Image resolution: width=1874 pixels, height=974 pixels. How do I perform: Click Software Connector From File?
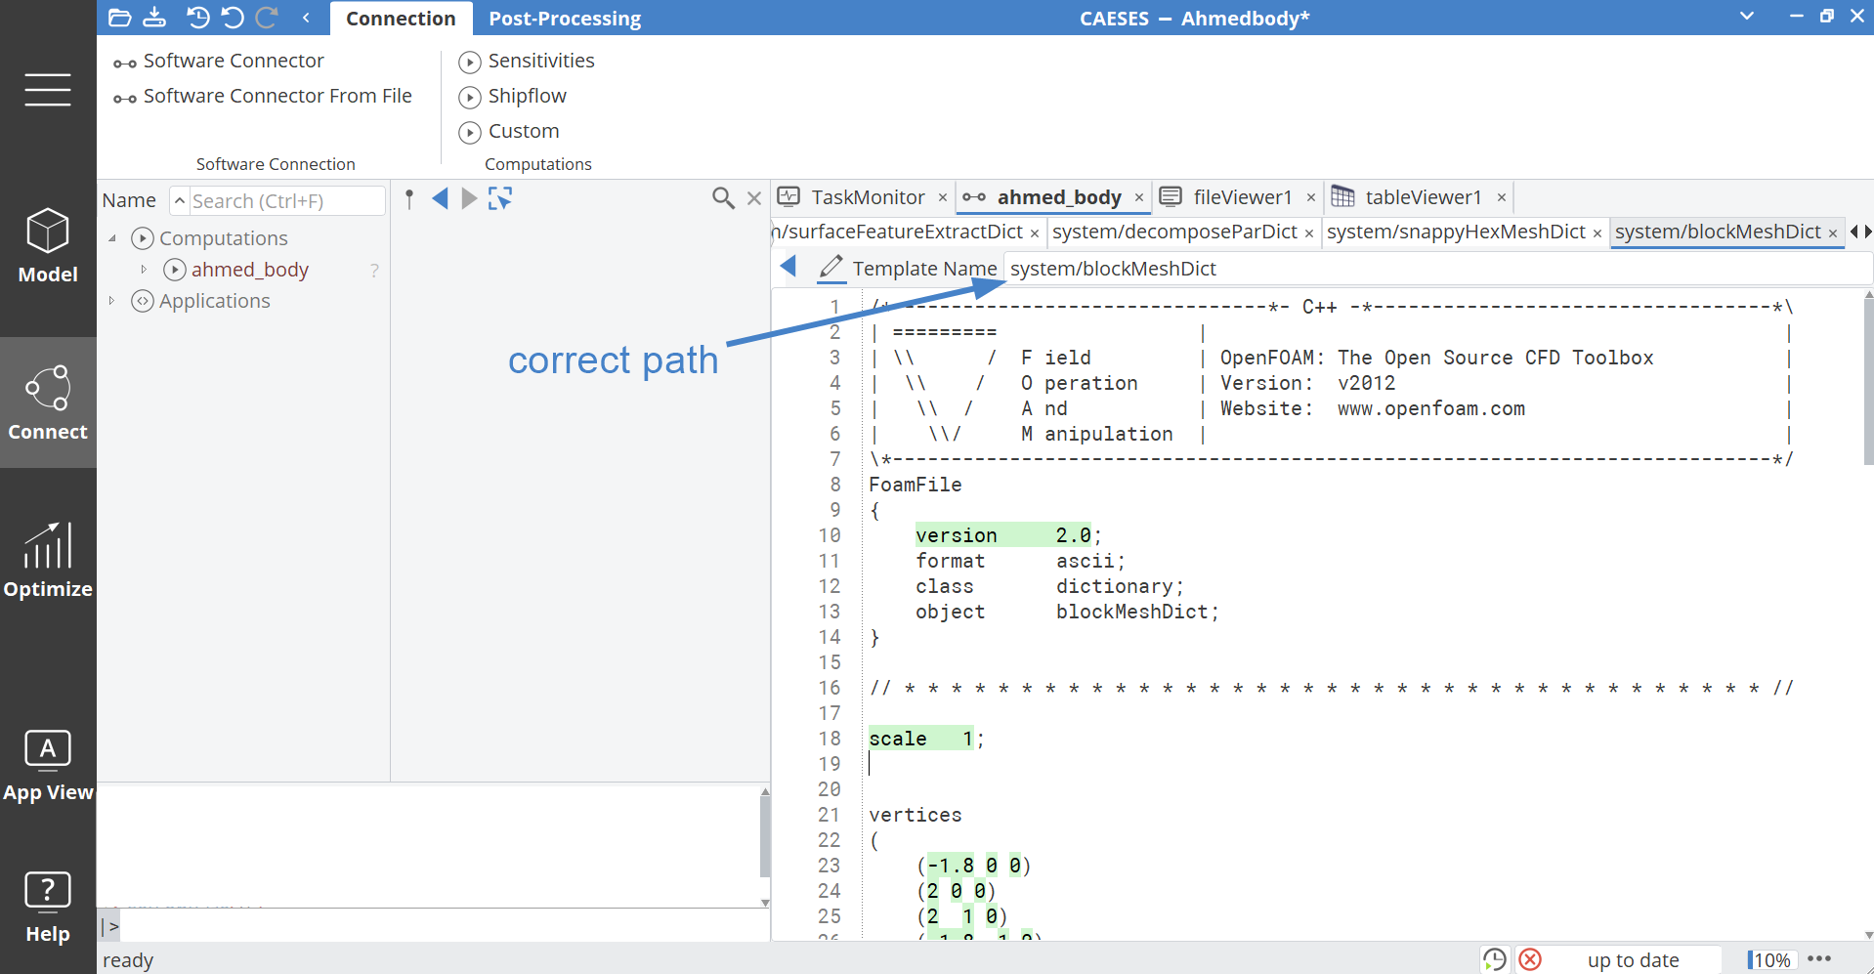click(x=263, y=96)
